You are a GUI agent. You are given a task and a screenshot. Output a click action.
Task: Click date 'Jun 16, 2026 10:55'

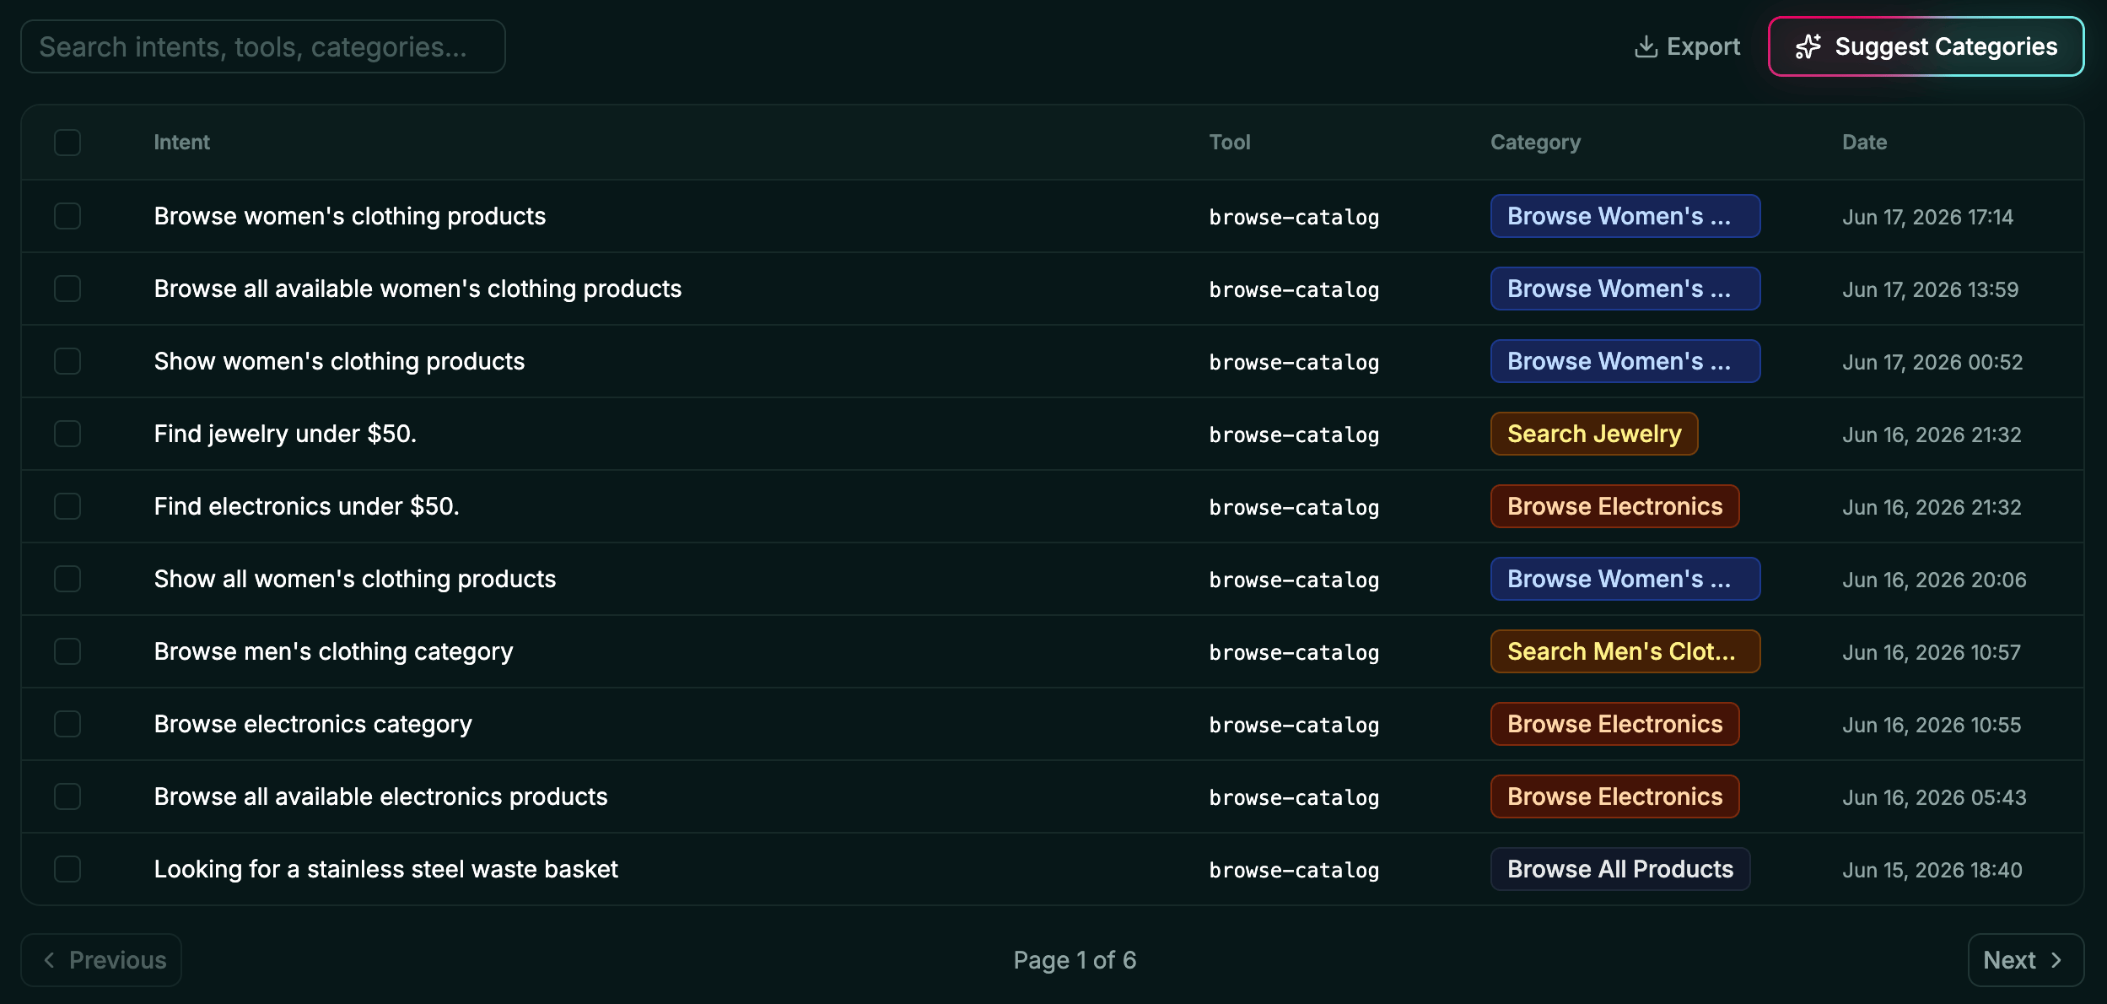(1932, 725)
